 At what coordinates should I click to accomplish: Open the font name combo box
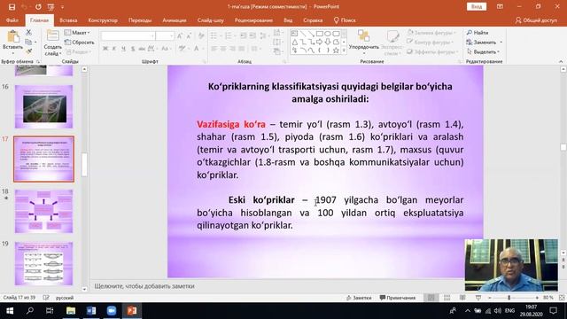point(128,35)
